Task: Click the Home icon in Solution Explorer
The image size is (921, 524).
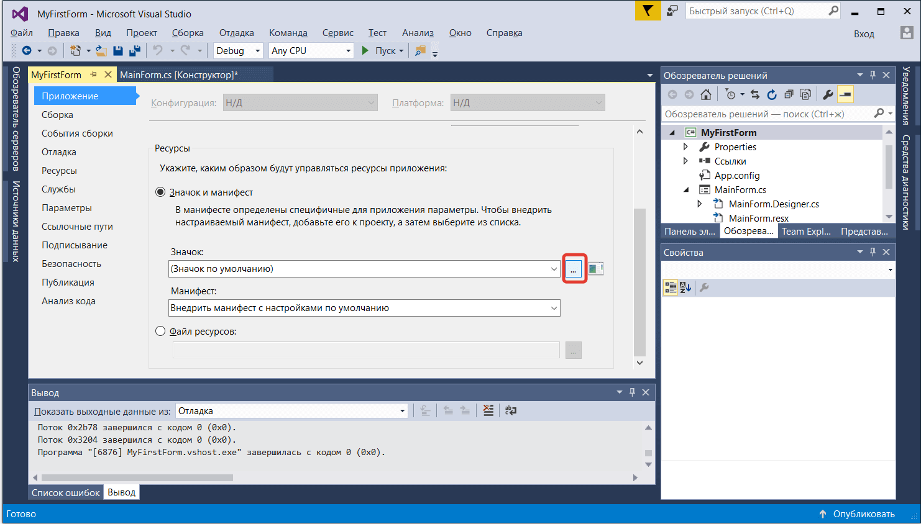Action: click(x=706, y=94)
